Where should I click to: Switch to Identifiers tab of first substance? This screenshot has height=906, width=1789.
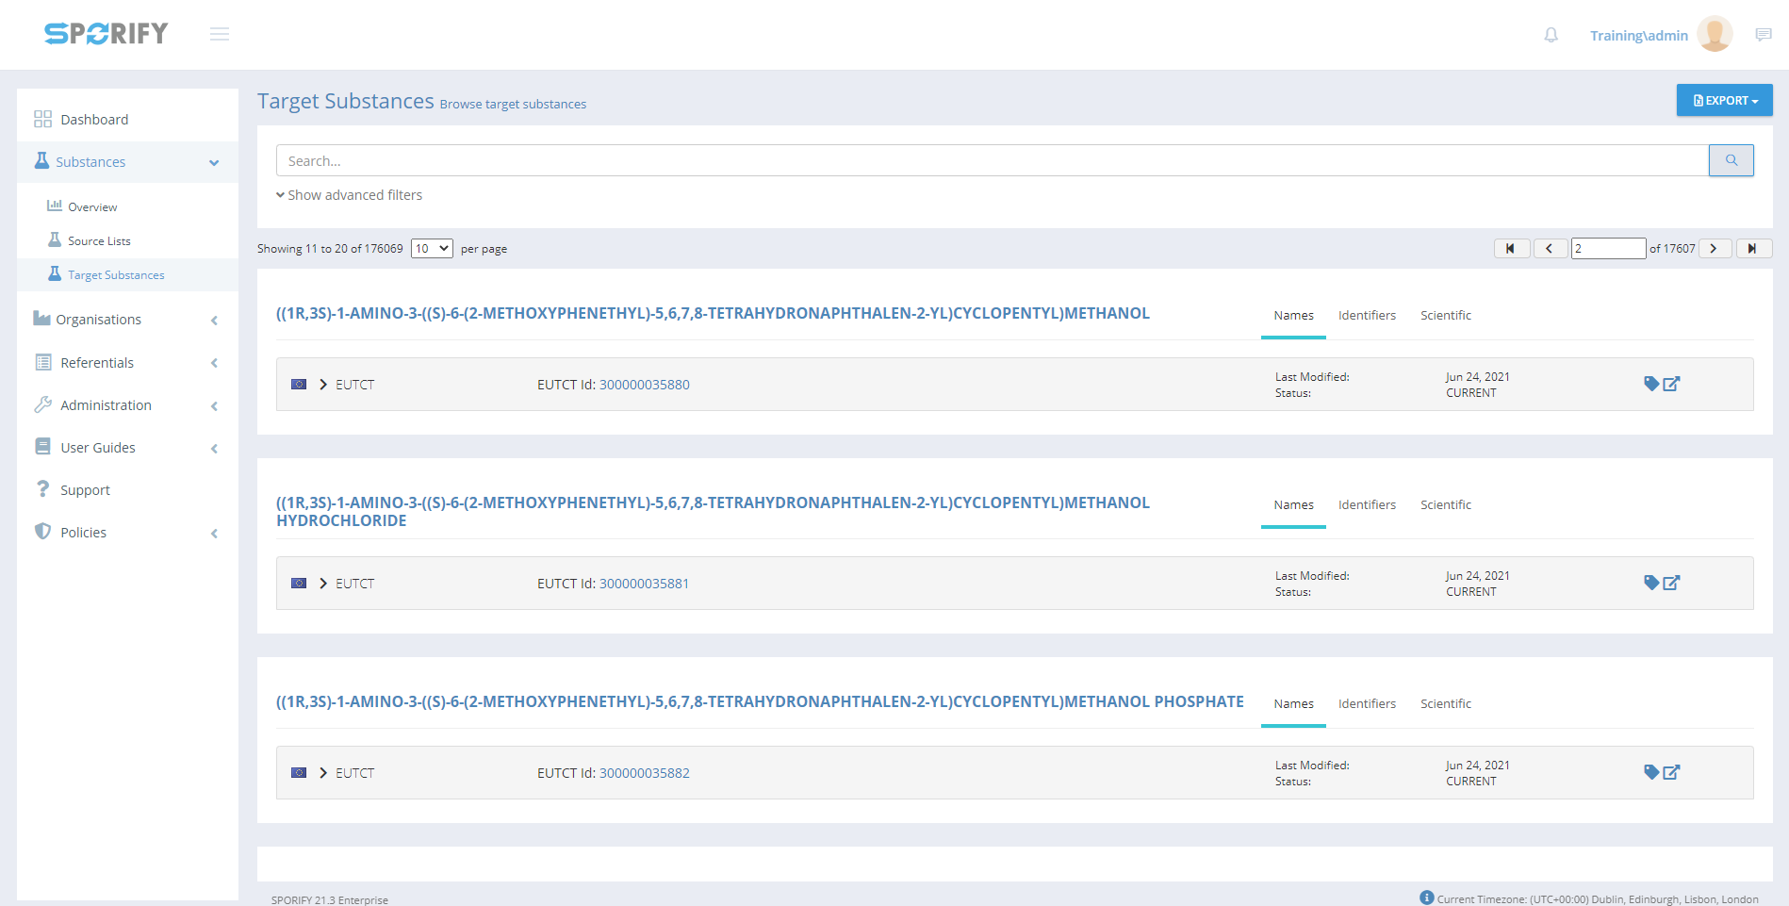(1367, 316)
